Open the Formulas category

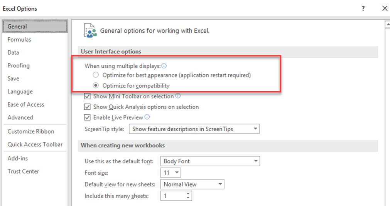click(35, 39)
